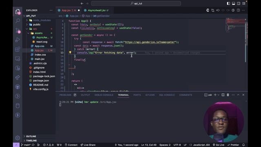Click Connect in the status bar
The height and width of the screenshot is (147, 261).
[x=71, y=145]
